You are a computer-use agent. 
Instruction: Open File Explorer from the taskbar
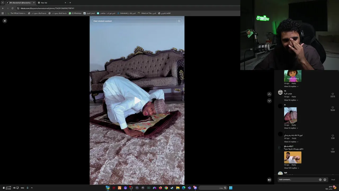coord(178,188)
